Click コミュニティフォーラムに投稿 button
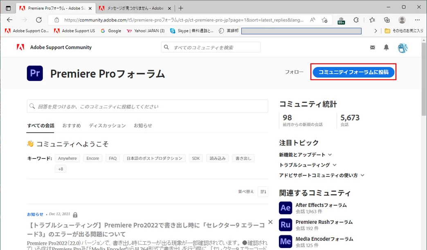Image resolution: width=427 pixels, height=250 pixels. click(353, 72)
